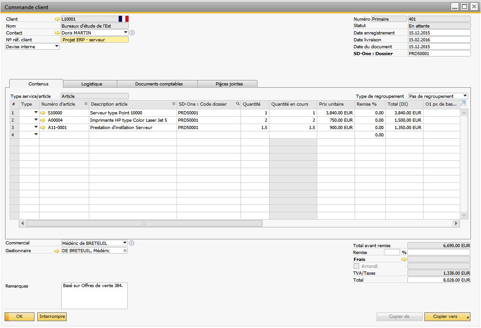Viewport: 481px width, 328px height.
Task: Open the link arrow for article S10000
Action: click(x=43, y=113)
